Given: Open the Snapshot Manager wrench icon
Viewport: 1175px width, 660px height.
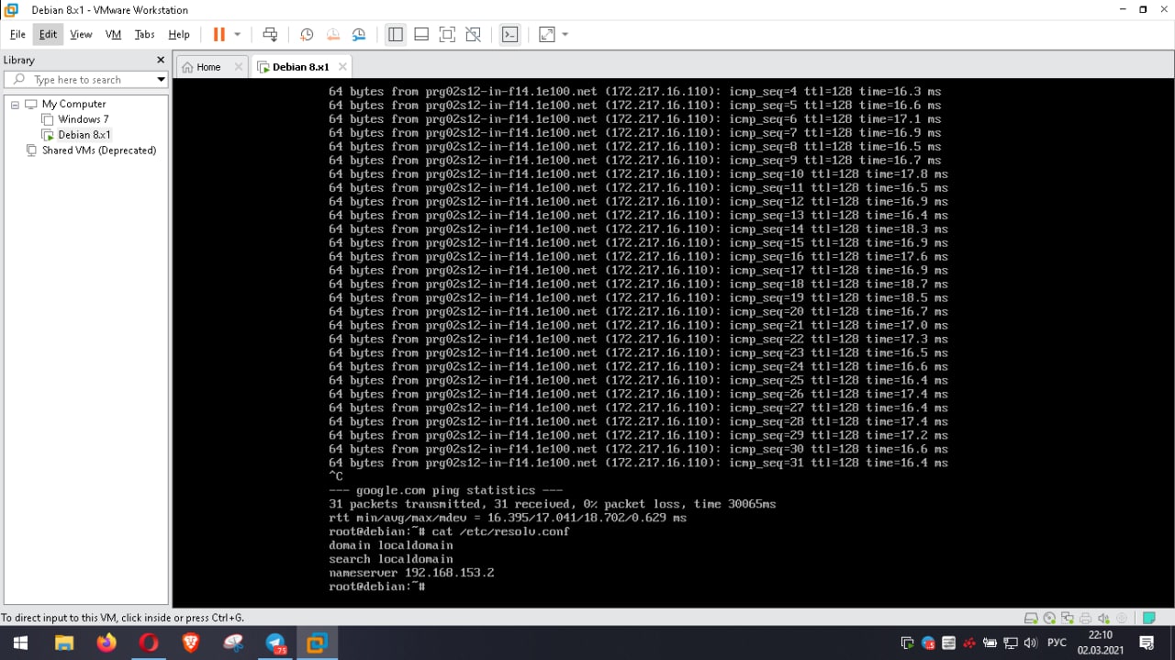Looking at the screenshot, I should pos(359,34).
